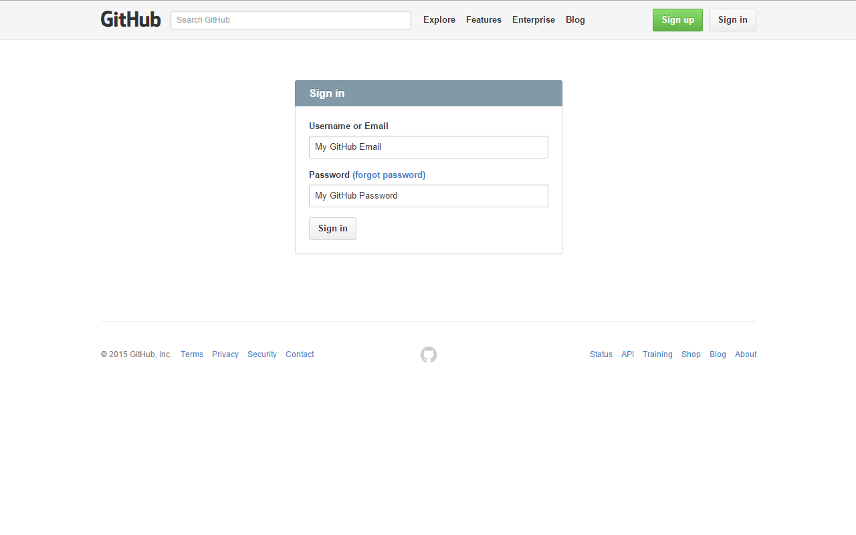This screenshot has width=856, height=535.
Task: Click the 'Sign in' panel heading
Action: click(x=327, y=93)
